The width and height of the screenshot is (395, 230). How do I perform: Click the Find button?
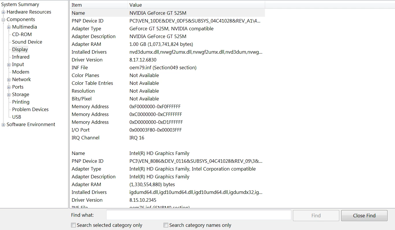coord(316,216)
